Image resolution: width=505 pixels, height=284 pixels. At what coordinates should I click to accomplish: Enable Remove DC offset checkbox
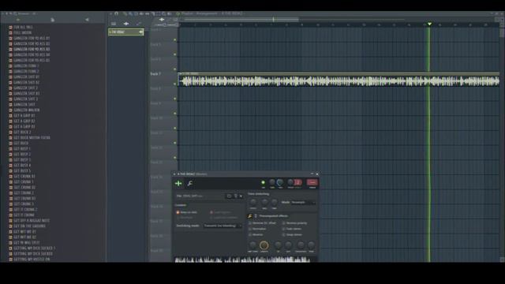250,223
